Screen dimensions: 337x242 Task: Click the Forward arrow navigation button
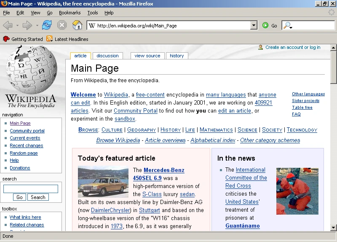click(x=27, y=25)
